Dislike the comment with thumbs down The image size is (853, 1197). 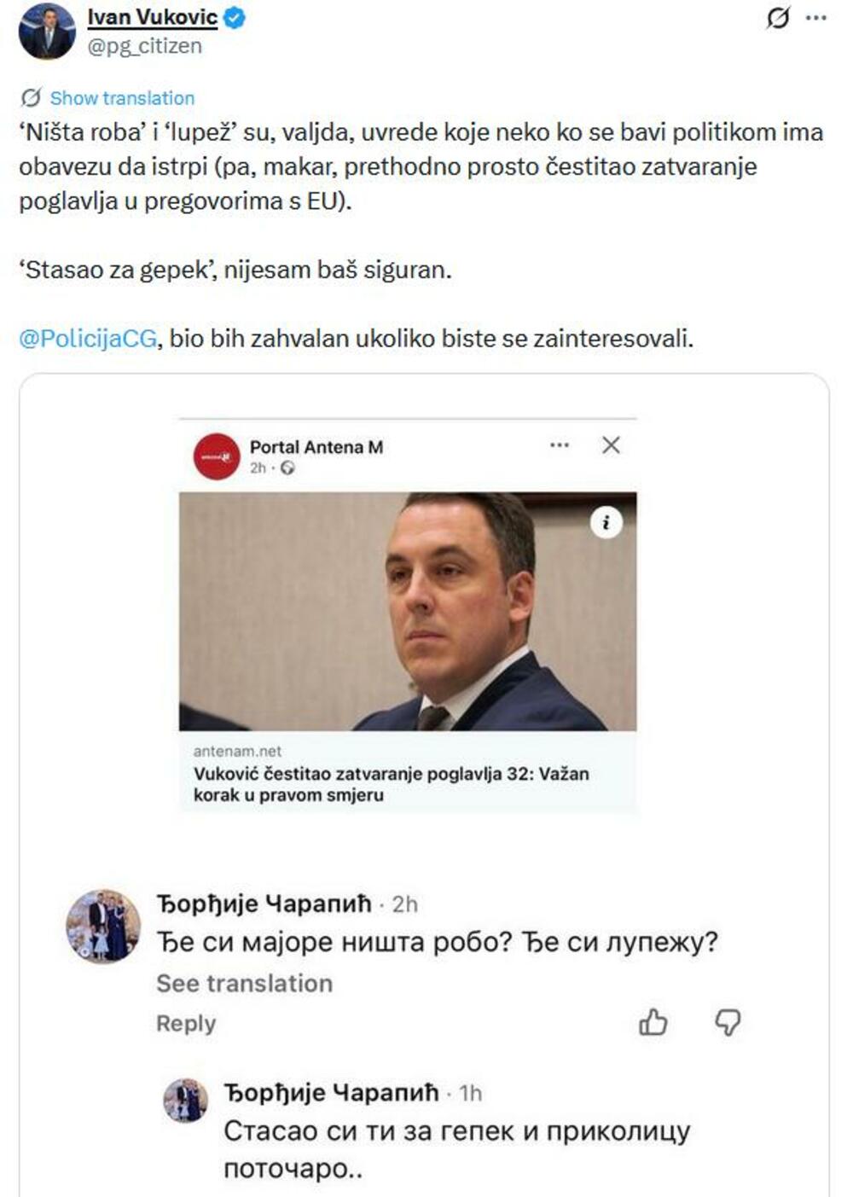coord(728,1021)
